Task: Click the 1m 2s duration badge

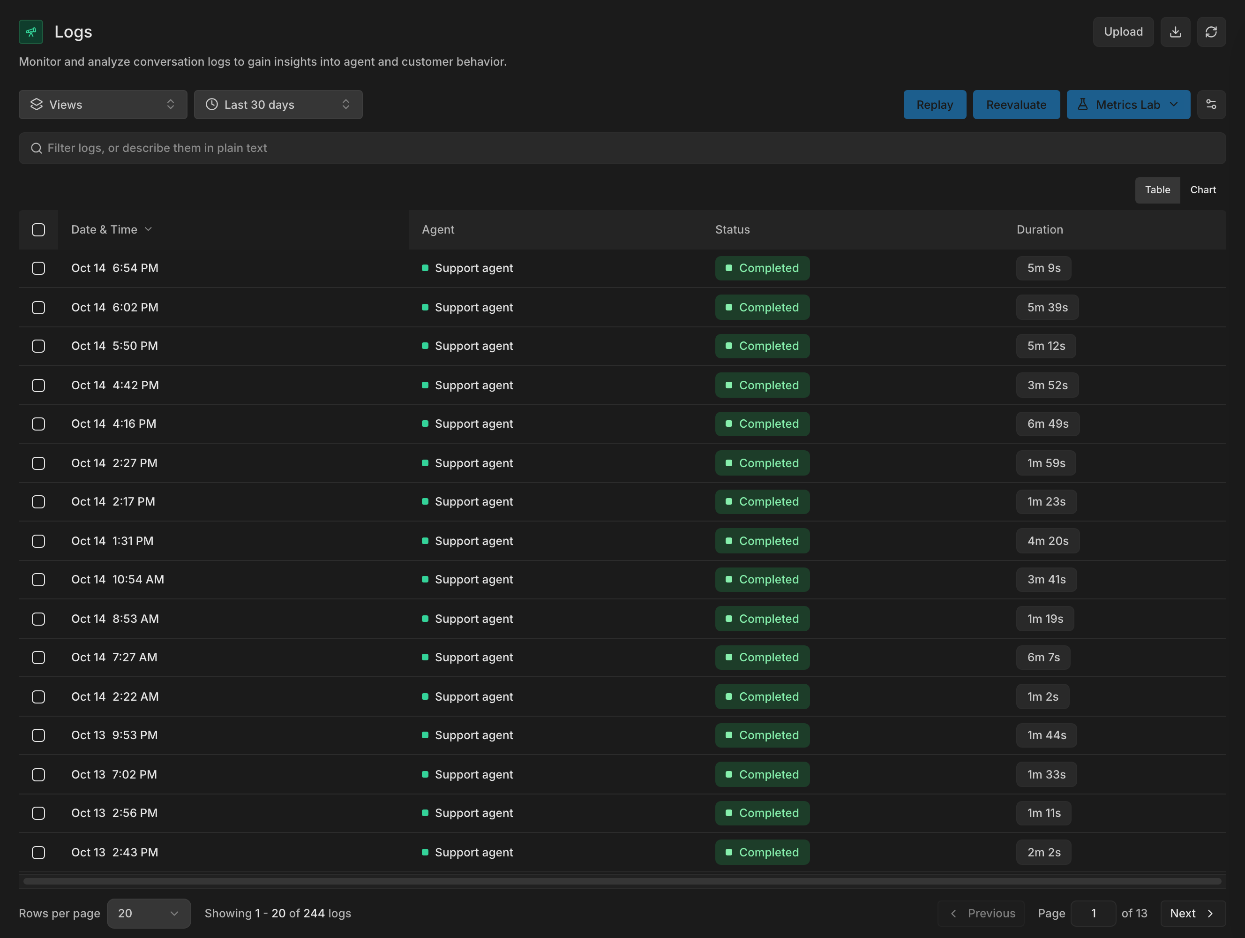Action: (x=1042, y=697)
